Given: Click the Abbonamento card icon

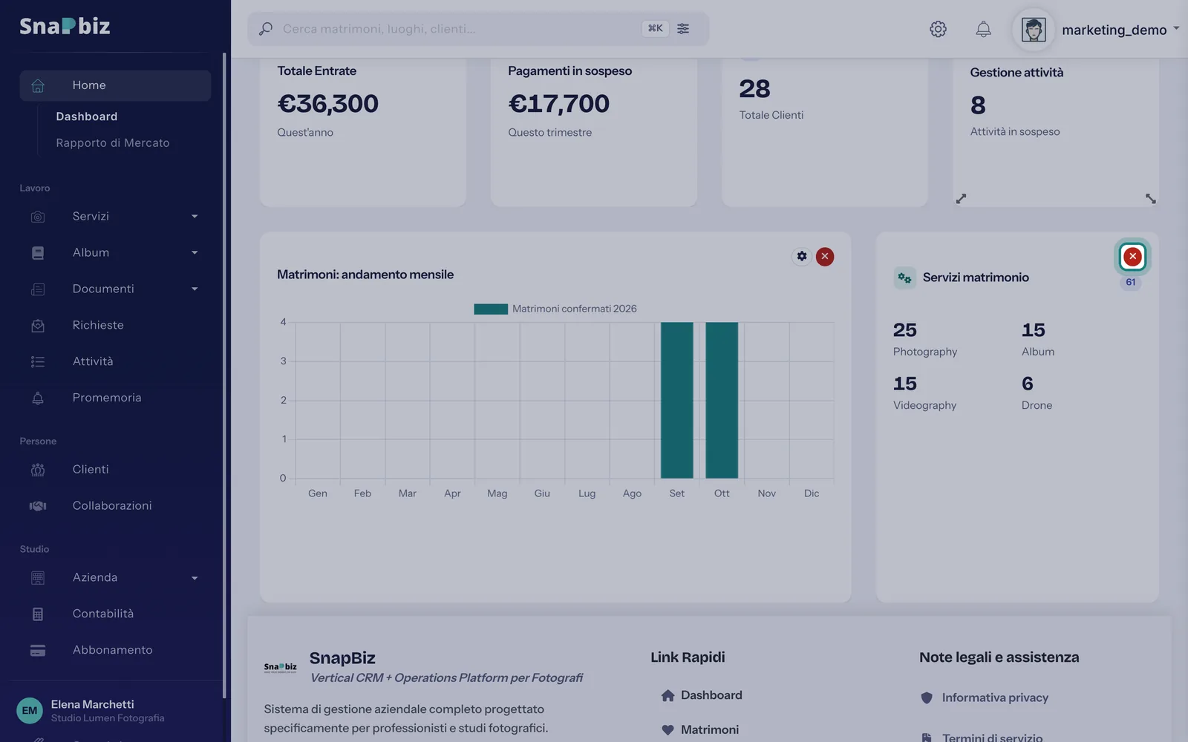Looking at the screenshot, I should tap(38, 651).
